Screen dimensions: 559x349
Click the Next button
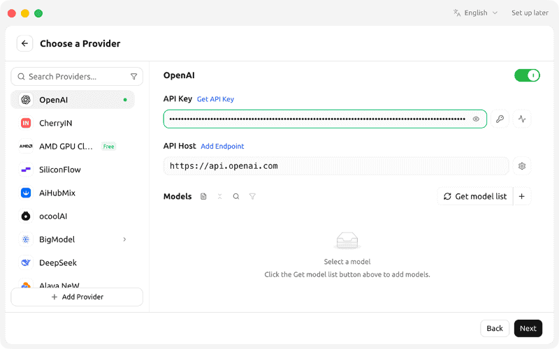[x=528, y=328]
